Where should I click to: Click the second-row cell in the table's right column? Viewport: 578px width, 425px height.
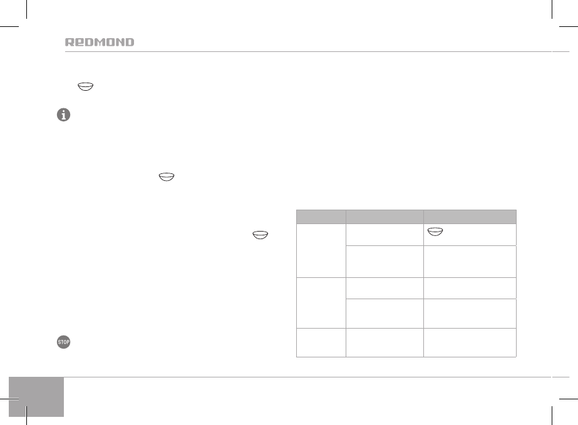tap(470, 262)
